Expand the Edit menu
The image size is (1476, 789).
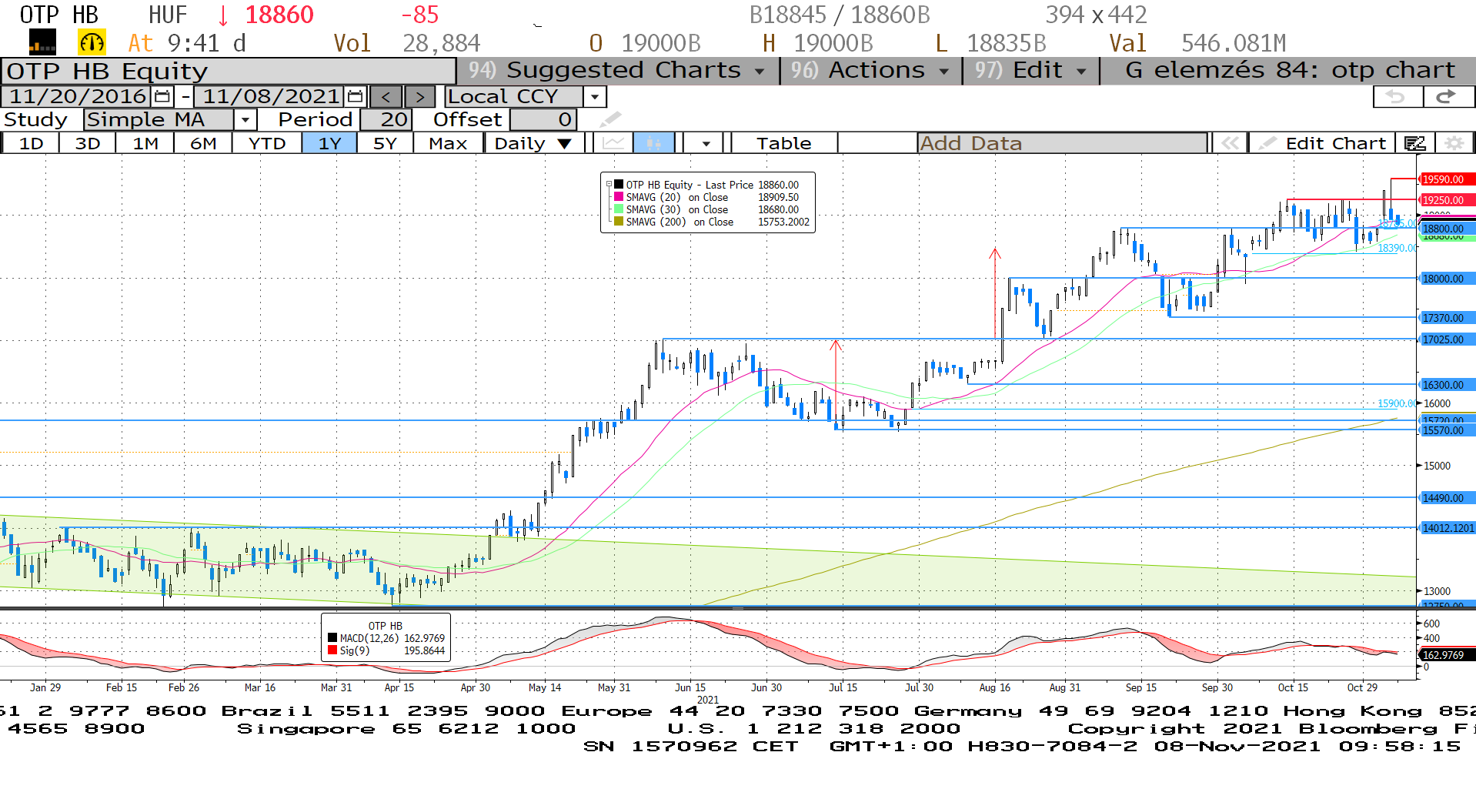pyautogui.click(x=1030, y=70)
